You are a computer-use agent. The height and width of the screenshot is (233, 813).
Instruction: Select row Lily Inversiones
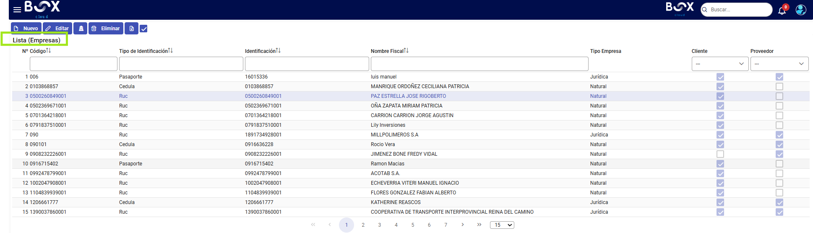point(411,125)
